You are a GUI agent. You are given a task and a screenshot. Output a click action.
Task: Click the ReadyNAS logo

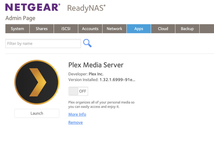pos(86,8)
